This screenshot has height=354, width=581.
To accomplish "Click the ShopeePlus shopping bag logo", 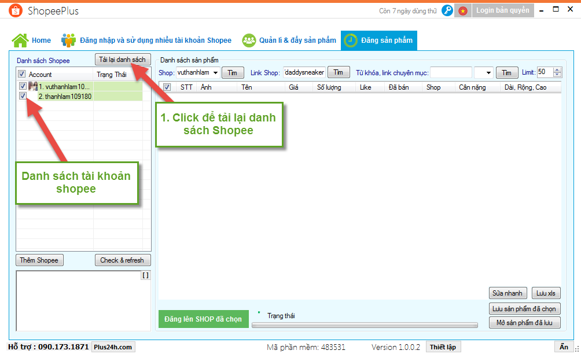I will (16, 11).
